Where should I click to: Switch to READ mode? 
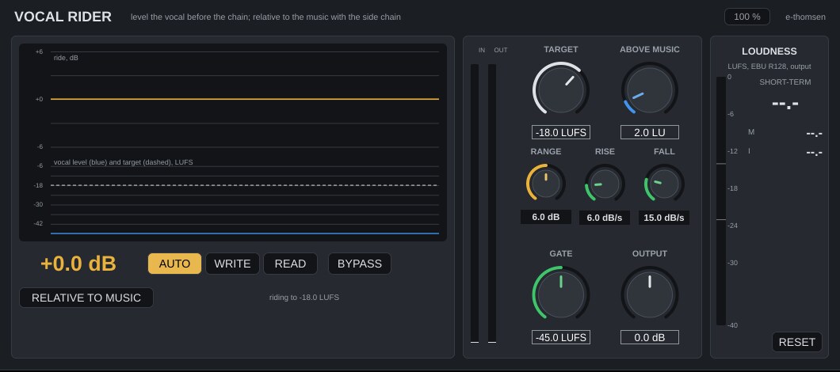coord(290,264)
